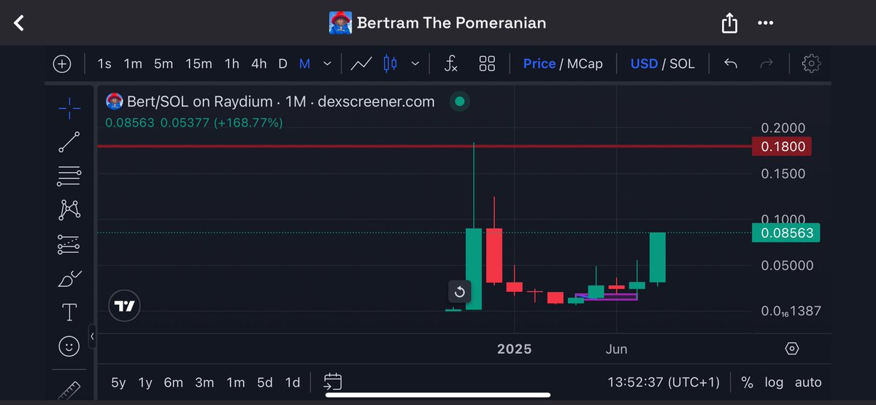Select the 1m timeframe in top toolbar
Viewport: 876px width, 405px height.
point(133,63)
